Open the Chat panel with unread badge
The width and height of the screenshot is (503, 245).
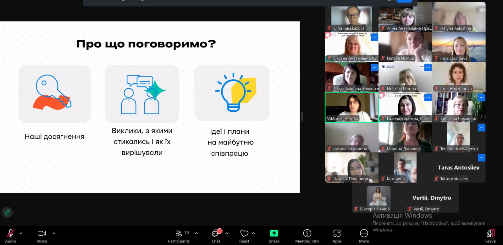(x=216, y=236)
